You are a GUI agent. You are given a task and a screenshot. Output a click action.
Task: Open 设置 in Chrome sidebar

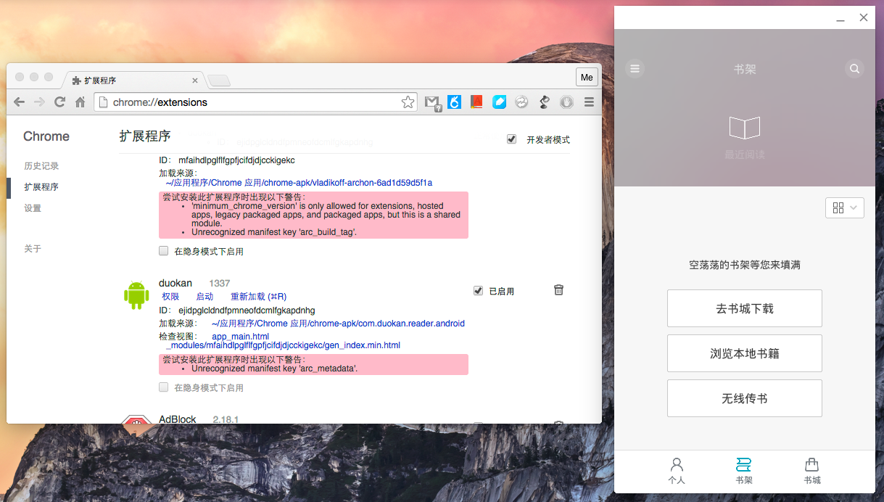tap(33, 208)
